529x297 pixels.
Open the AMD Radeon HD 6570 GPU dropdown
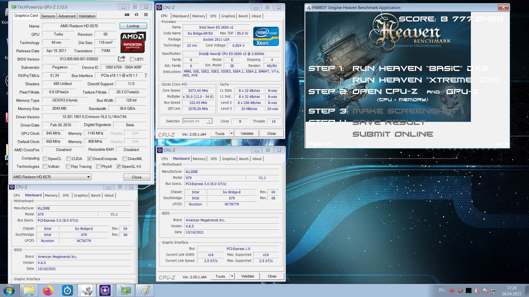[x=52, y=177]
